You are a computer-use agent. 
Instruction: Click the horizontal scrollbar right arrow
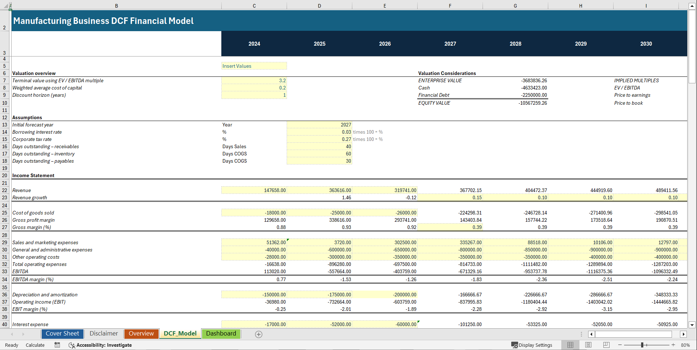(684, 334)
